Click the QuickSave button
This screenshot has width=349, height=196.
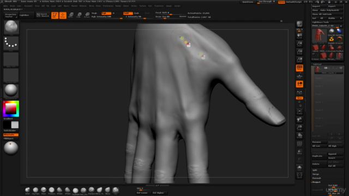click(x=248, y=2)
